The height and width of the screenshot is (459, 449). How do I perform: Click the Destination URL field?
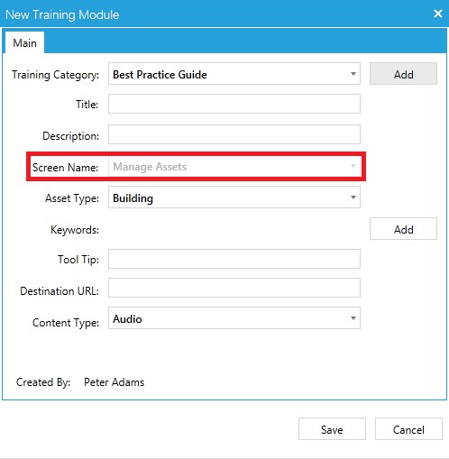click(234, 288)
